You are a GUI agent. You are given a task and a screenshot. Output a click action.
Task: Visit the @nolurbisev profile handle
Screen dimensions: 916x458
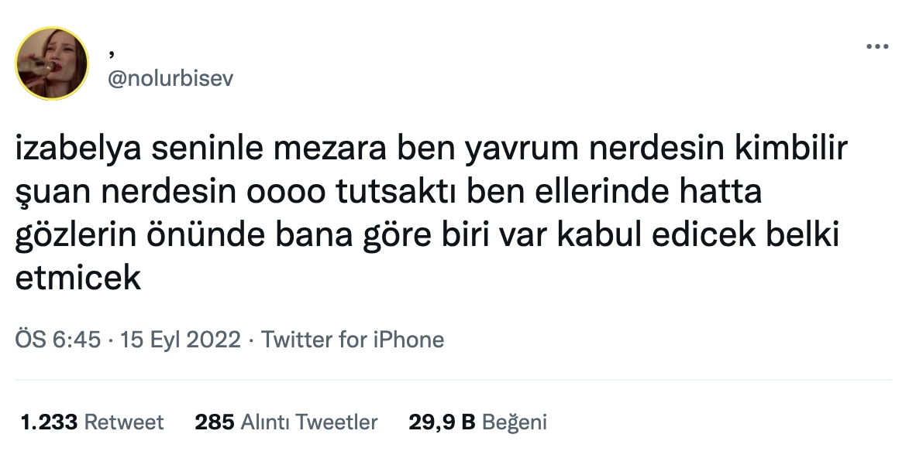170,78
